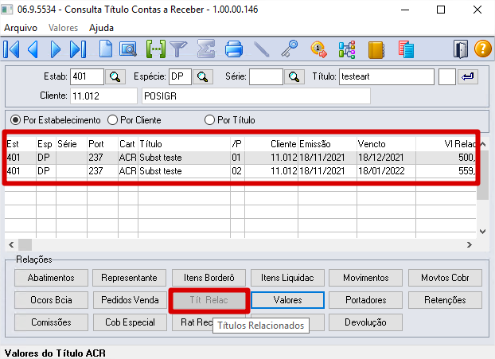This screenshot has width=495, height=359.
Task: Click the Tít Relac button
Action: click(209, 300)
